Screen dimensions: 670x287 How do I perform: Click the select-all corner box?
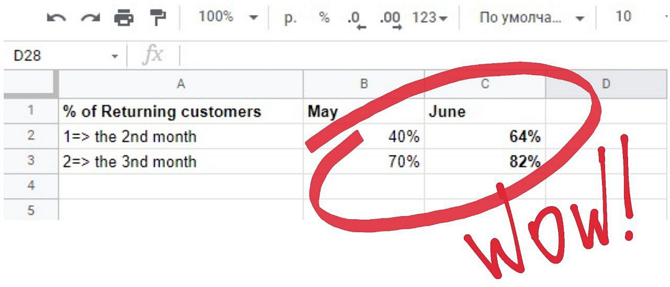click(x=31, y=84)
